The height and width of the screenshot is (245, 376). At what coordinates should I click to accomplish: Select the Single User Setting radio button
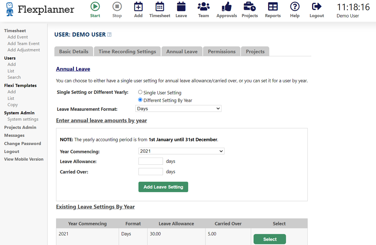pyautogui.click(x=140, y=92)
